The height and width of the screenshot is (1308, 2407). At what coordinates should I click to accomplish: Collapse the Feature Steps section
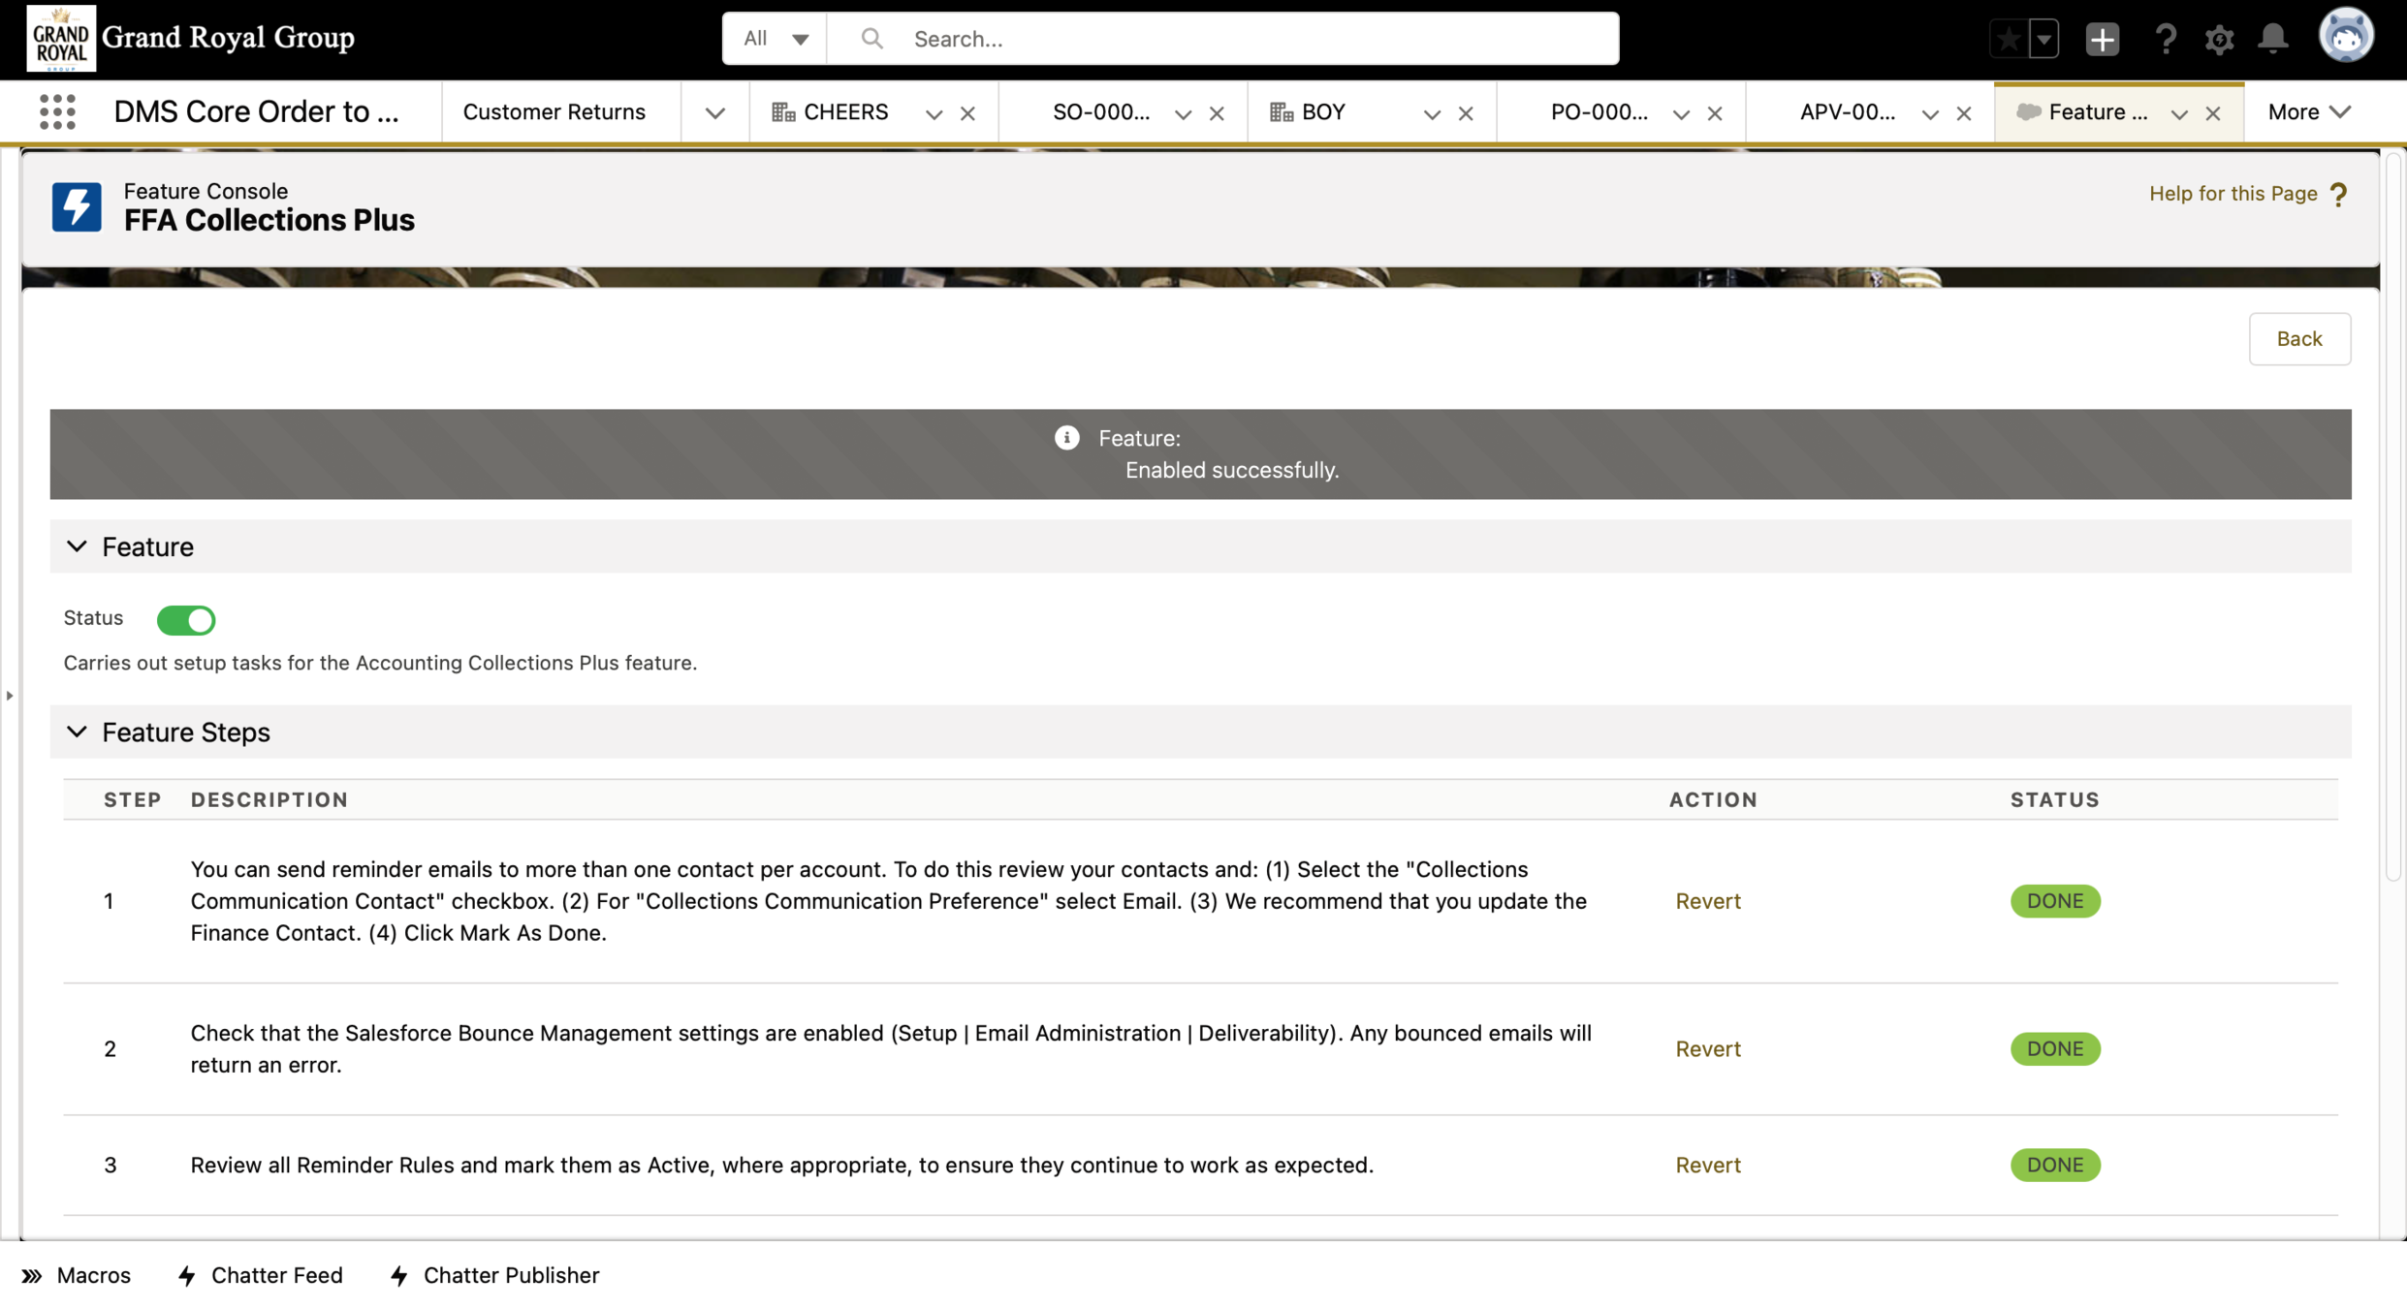(x=77, y=732)
